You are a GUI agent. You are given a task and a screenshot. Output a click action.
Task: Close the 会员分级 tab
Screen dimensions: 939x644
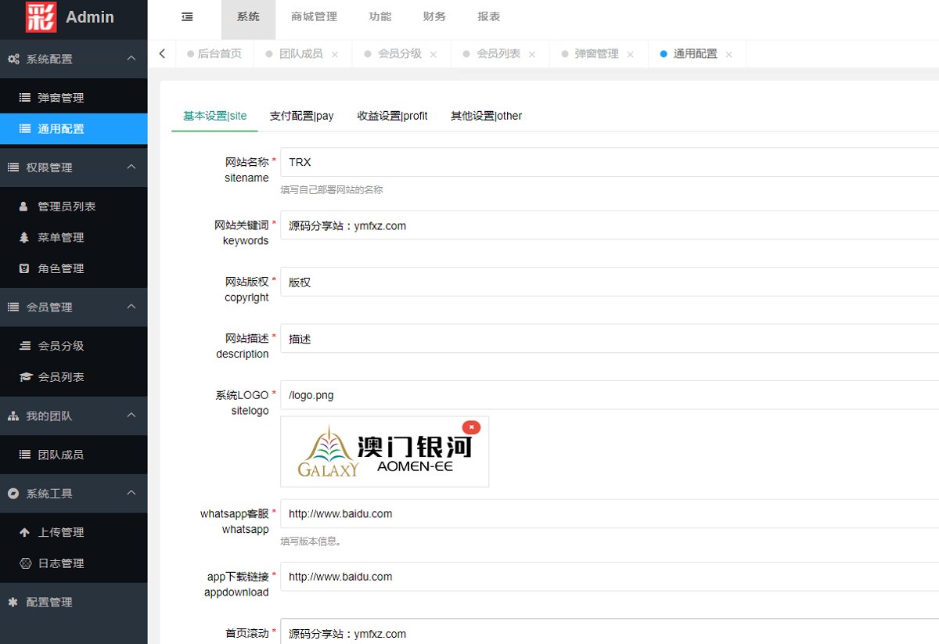(434, 55)
